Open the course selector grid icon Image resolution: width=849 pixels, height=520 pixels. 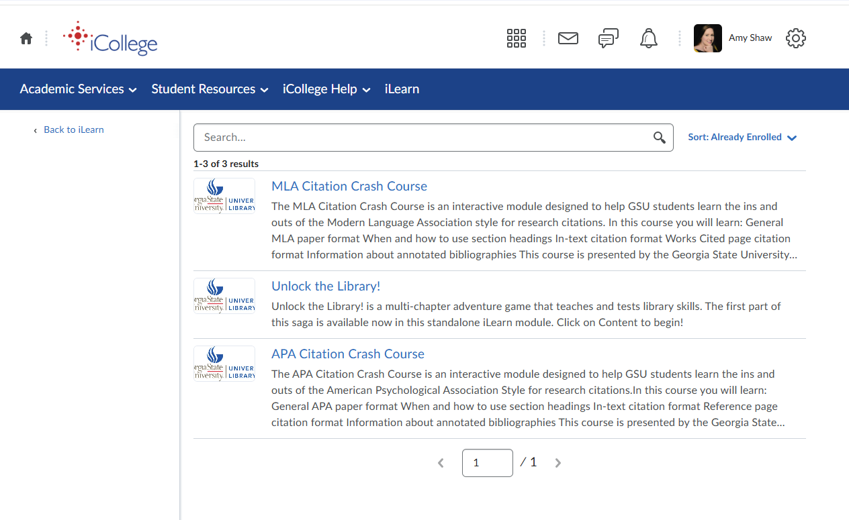[516, 38]
